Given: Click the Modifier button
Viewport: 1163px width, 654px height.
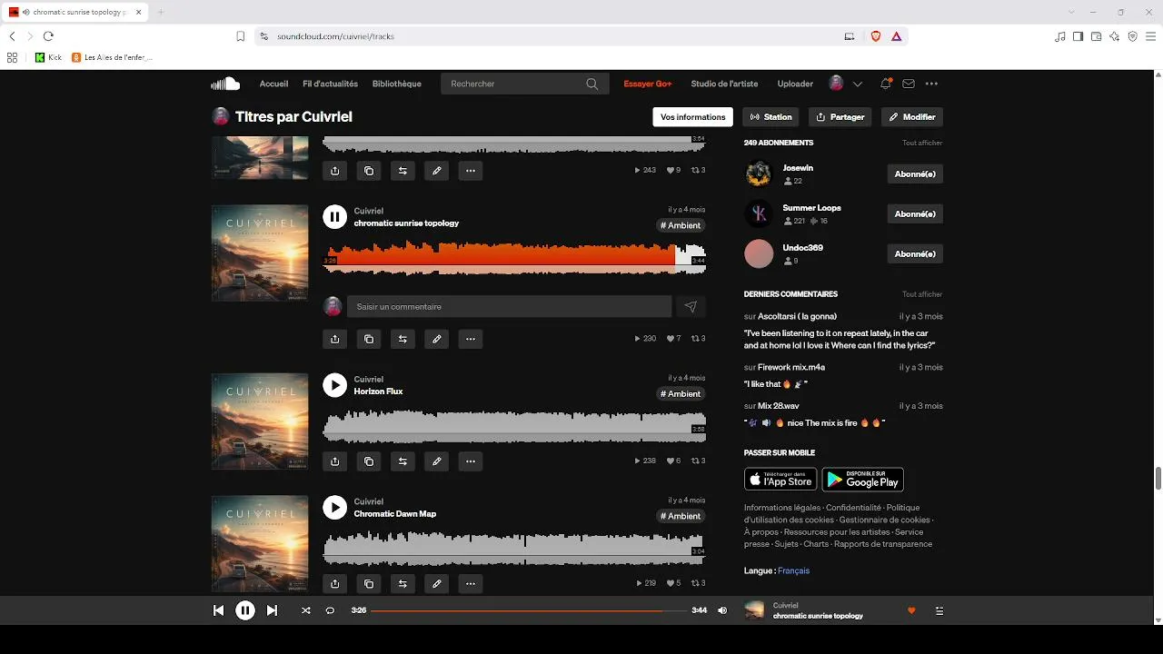Looking at the screenshot, I should click(x=912, y=117).
